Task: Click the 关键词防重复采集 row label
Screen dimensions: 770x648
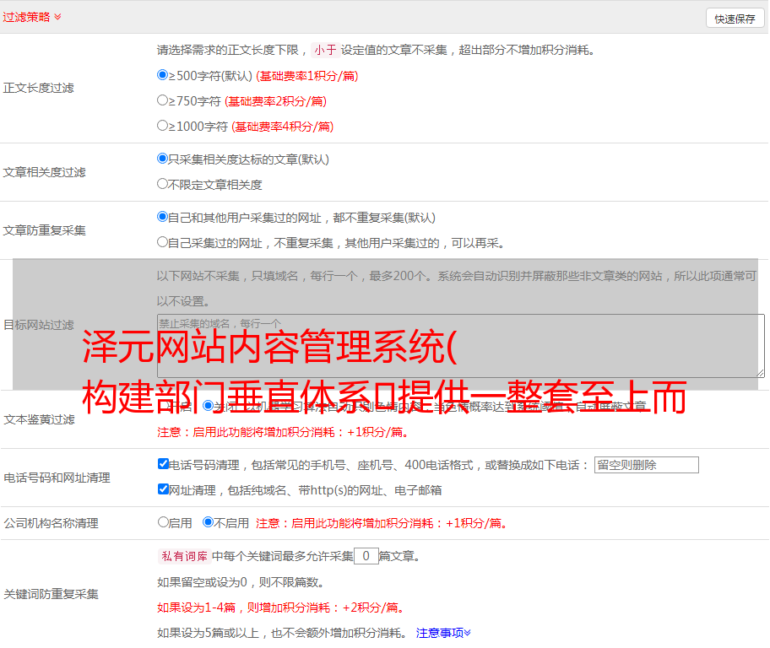Action: point(51,594)
